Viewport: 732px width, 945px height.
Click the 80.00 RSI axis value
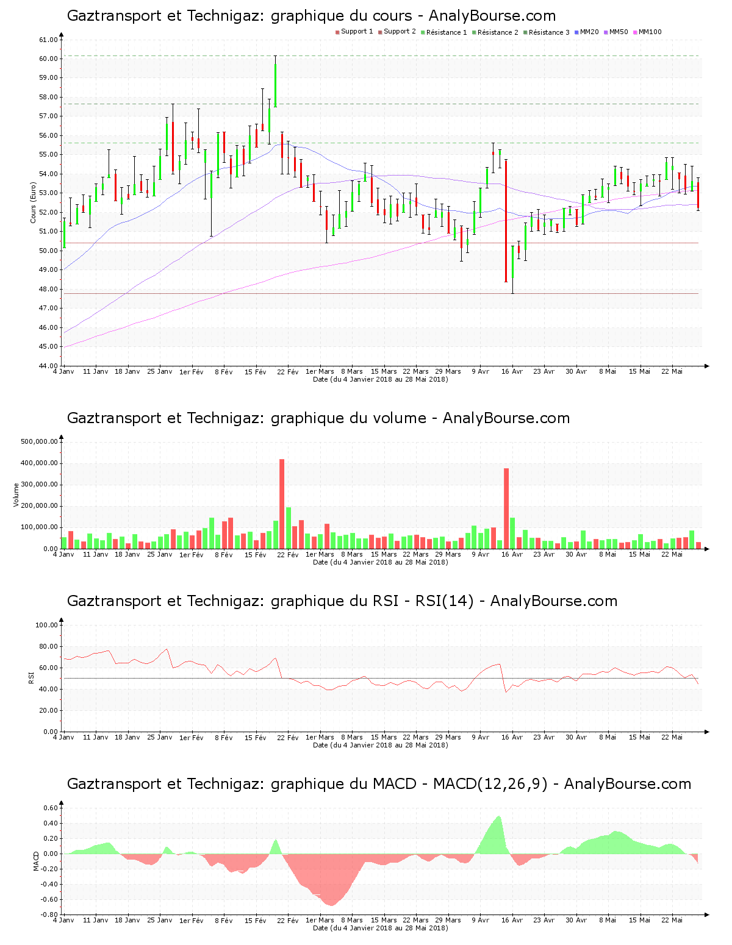[48, 646]
